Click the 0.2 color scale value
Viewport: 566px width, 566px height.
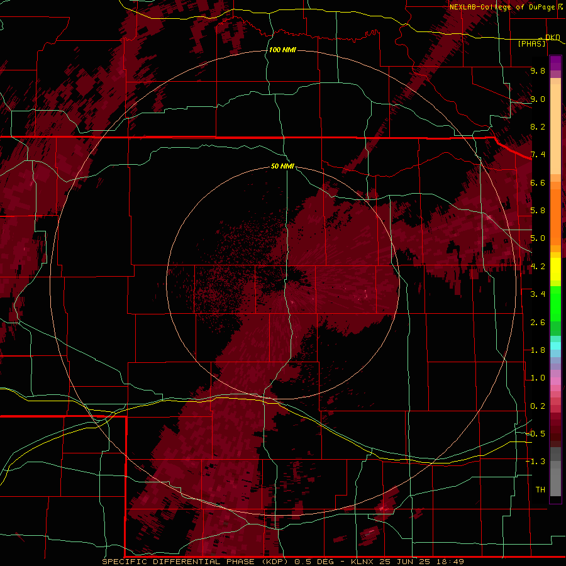pos(538,406)
